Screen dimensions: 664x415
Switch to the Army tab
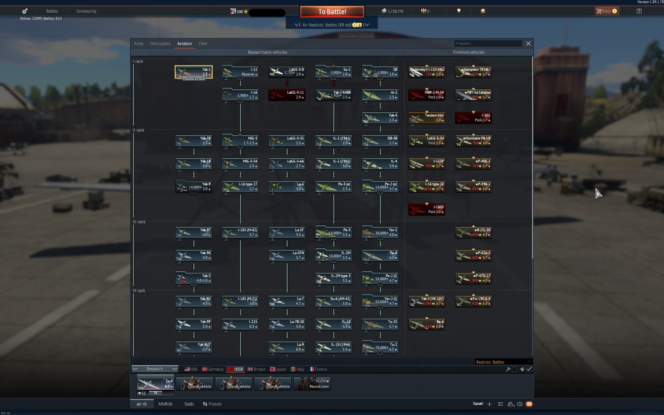point(139,43)
